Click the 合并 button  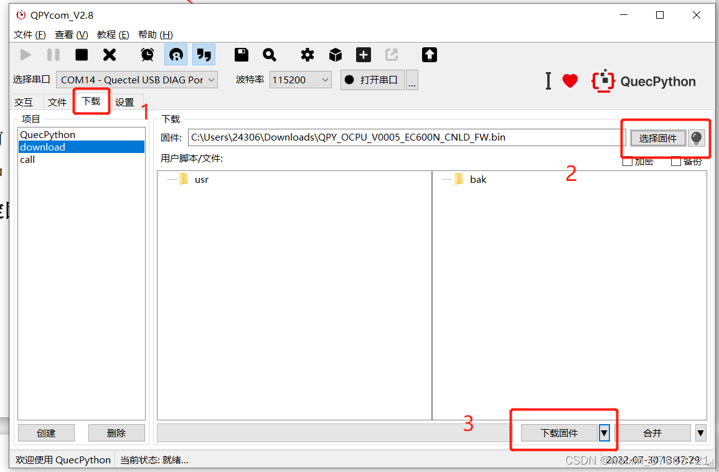(652, 433)
